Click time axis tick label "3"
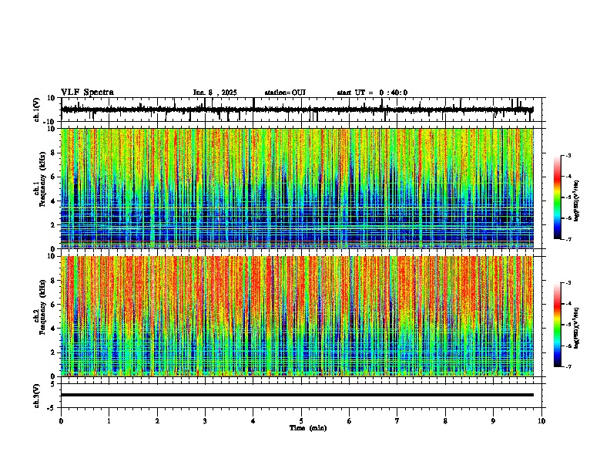The width and height of the screenshot is (610, 472). [206, 421]
